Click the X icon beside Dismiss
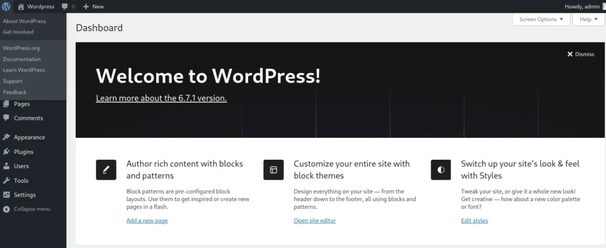 click(570, 54)
